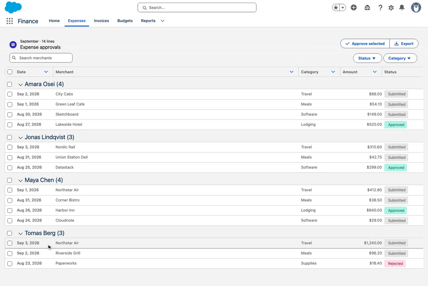This screenshot has width=428, height=286.
Task: Open the global create plus icon
Action: tap(354, 8)
